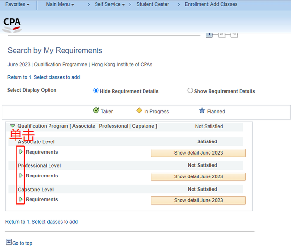This screenshot has height=246, width=291.
Task: Open the Favorites dropdown menu
Action: click(17, 4)
